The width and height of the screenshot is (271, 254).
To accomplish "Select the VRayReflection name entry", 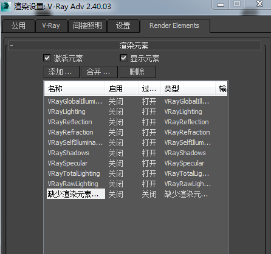I will [x=70, y=122].
